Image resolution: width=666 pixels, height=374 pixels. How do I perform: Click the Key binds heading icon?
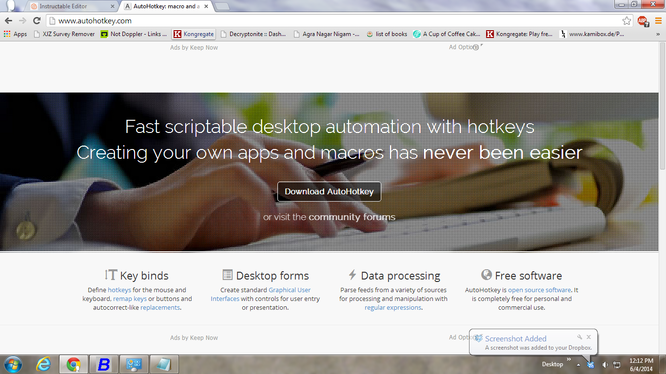click(111, 275)
